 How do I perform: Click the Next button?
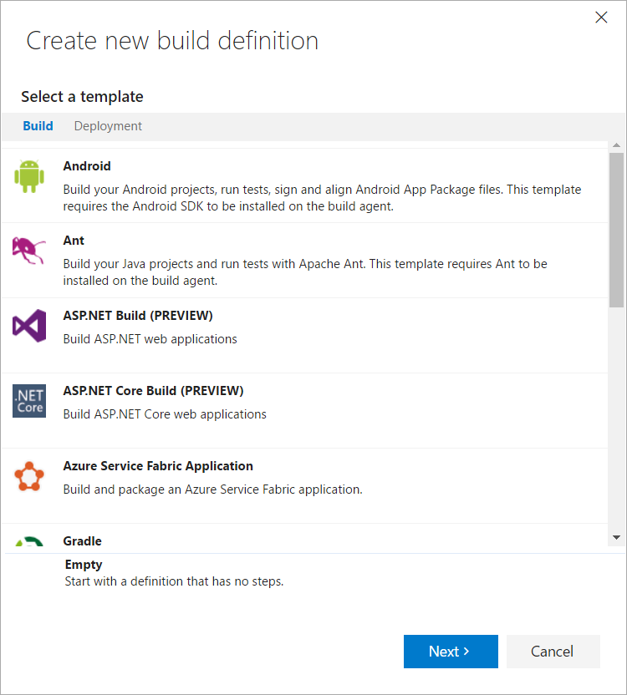(451, 652)
